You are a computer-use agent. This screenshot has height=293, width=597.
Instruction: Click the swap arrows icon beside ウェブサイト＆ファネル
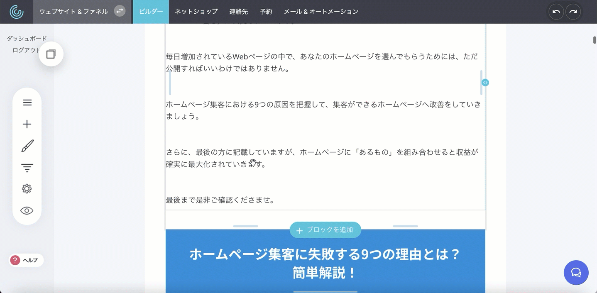coord(120,11)
